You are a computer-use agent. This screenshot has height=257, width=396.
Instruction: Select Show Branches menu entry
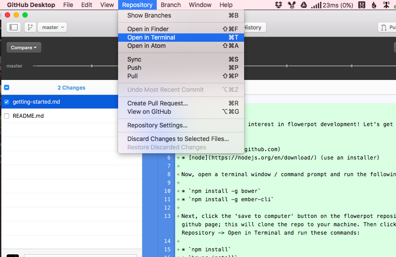pyautogui.click(x=181, y=15)
